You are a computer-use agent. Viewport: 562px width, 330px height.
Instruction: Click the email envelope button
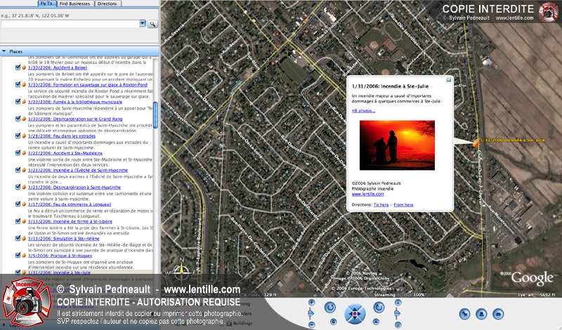[498, 314]
